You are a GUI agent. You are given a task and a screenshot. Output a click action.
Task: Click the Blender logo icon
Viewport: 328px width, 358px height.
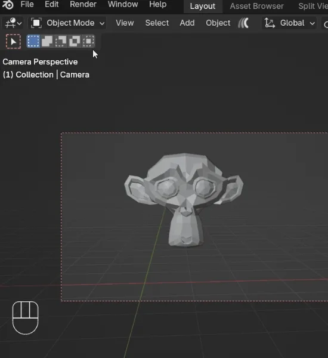(8, 5)
